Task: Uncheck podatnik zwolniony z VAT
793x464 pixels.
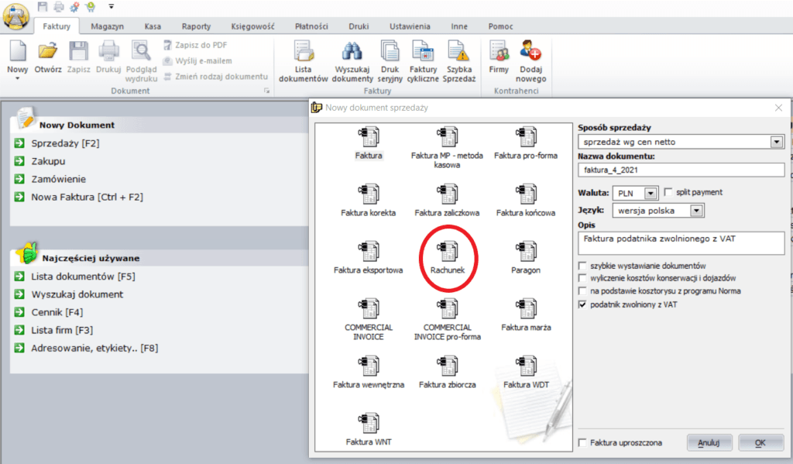Action: pos(582,305)
